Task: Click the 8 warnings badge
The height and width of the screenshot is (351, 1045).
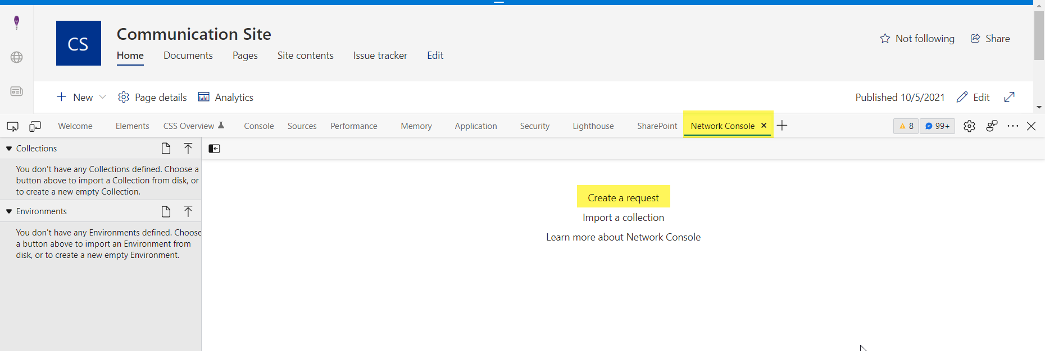Action: [906, 126]
